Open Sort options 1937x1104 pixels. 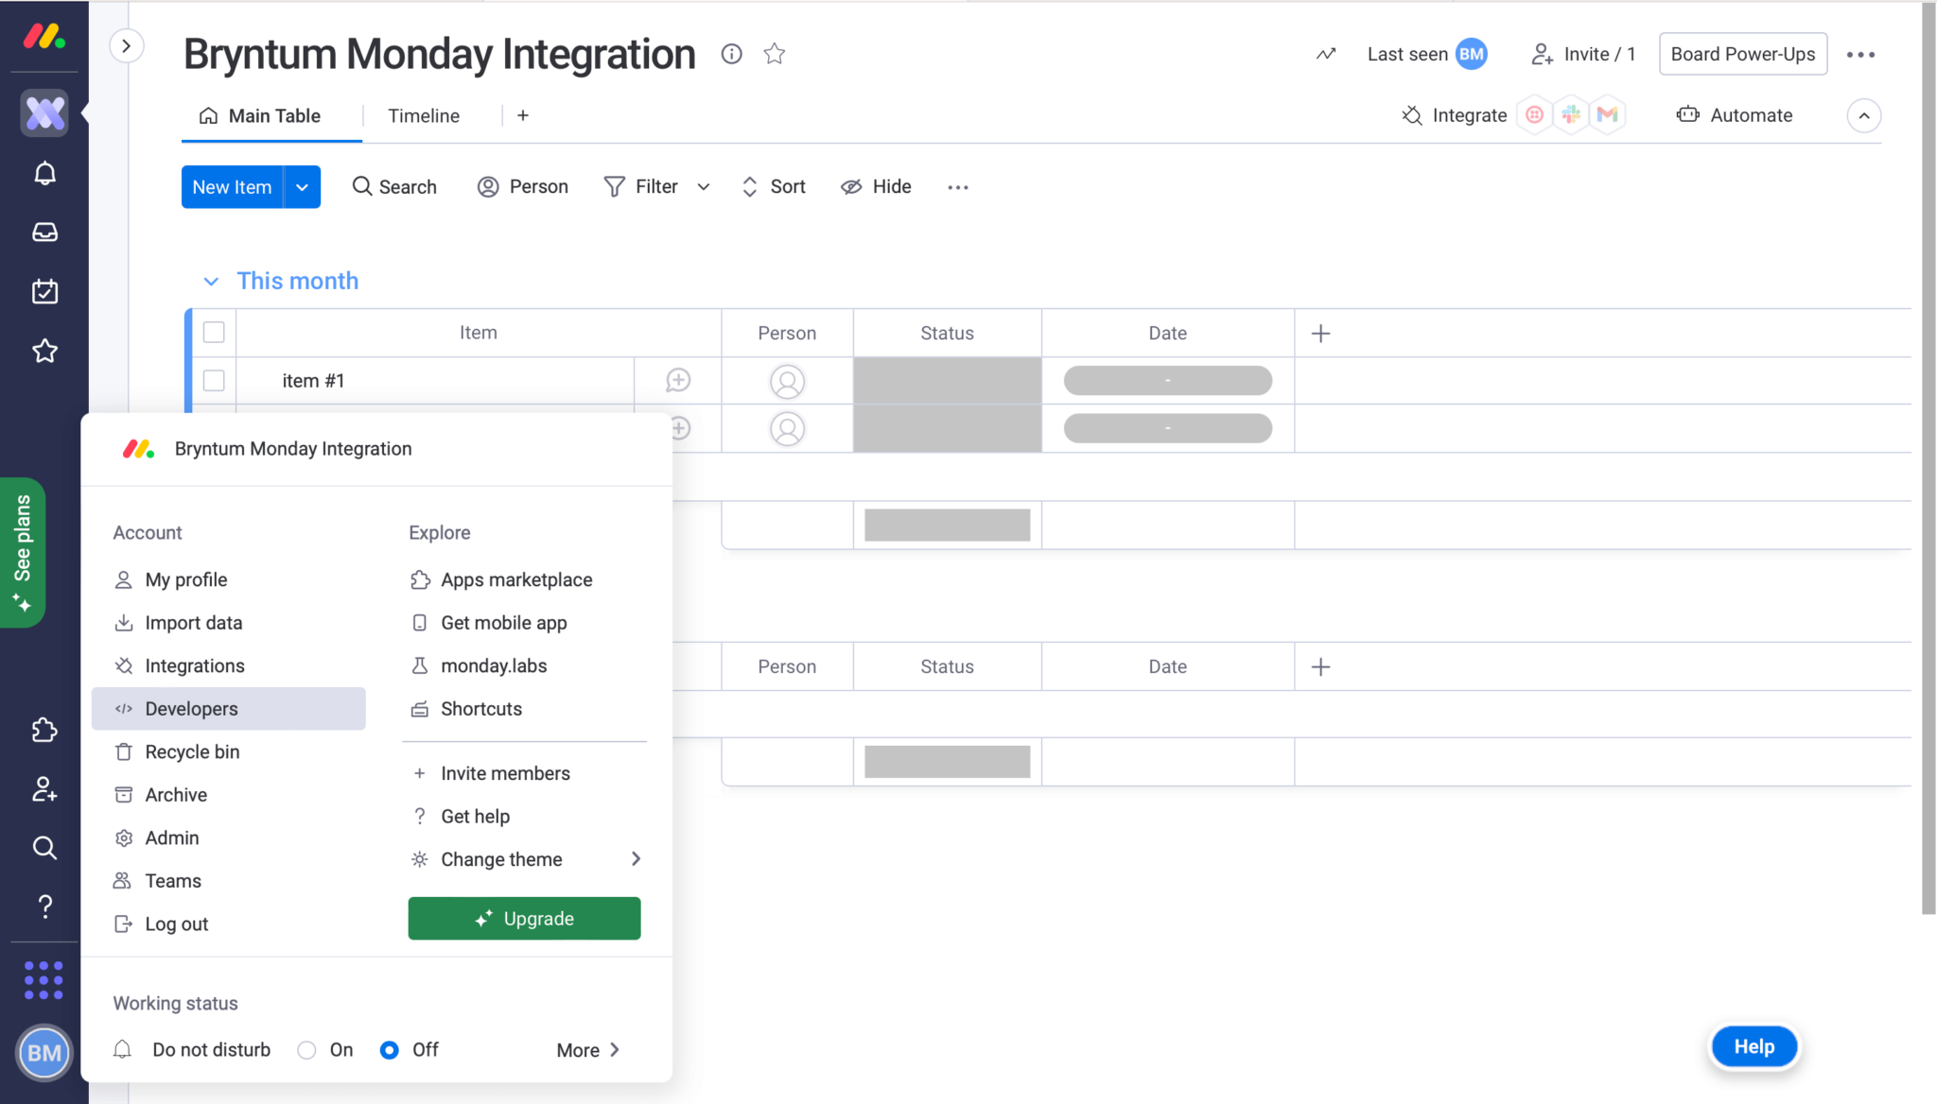[774, 187]
